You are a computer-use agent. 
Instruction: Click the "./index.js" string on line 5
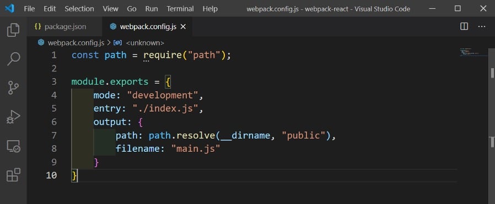point(165,109)
